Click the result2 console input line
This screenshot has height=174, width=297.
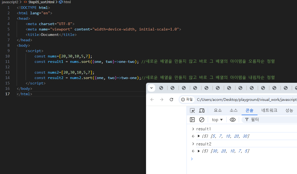204,144
